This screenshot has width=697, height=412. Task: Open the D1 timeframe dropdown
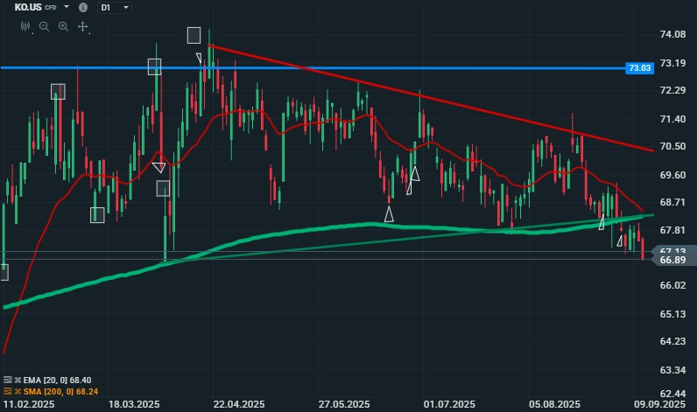[114, 8]
